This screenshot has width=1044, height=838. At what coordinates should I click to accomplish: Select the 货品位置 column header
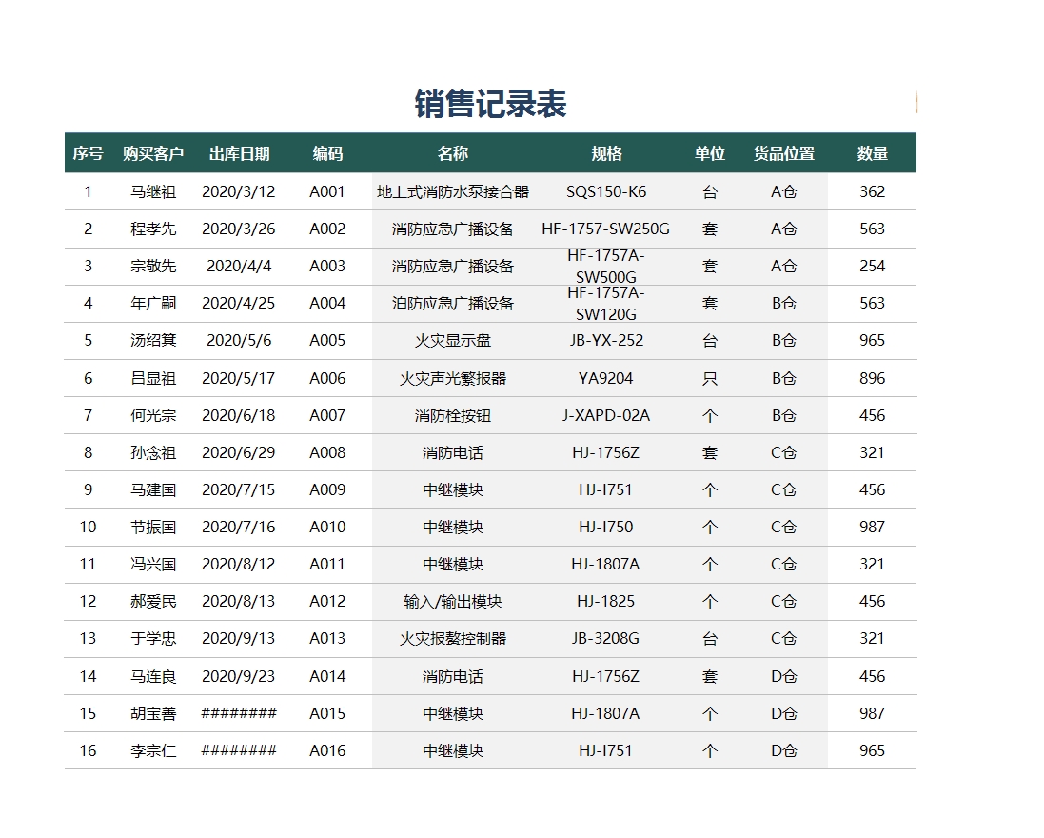784,153
